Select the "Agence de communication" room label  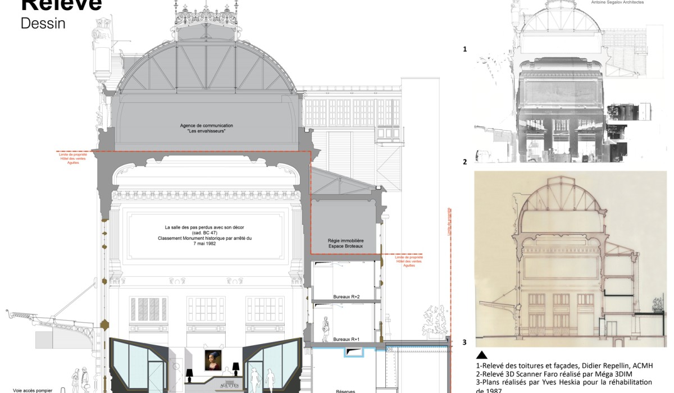pyautogui.click(x=206, y=128)
